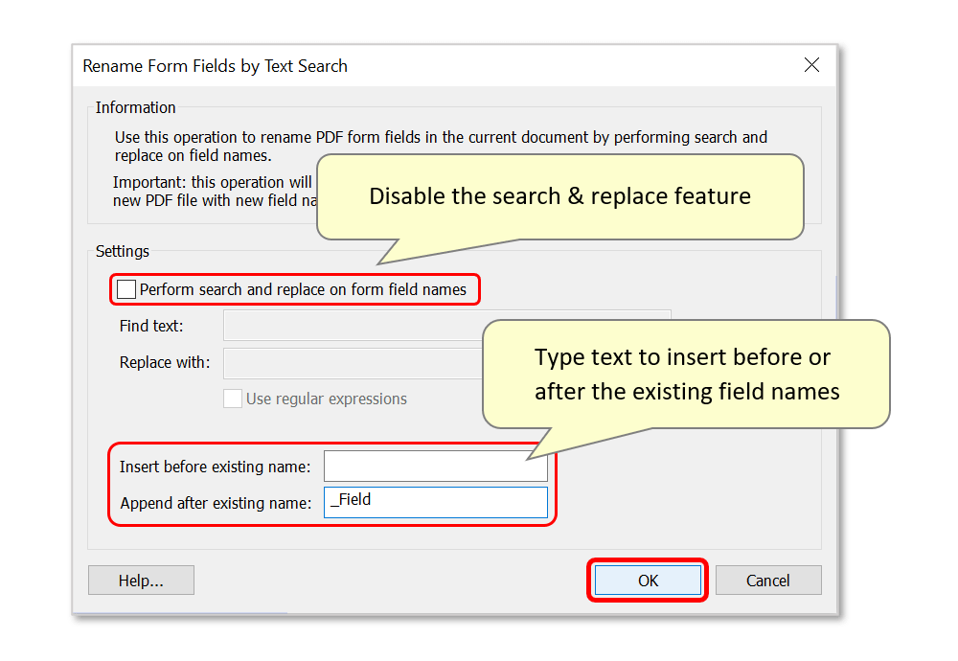
Task: Open Help for this dialog
Action: coord(141,580)
